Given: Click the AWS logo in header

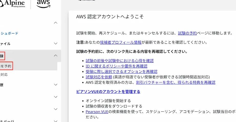Looking at the screenshot, I should pos(44,4).
